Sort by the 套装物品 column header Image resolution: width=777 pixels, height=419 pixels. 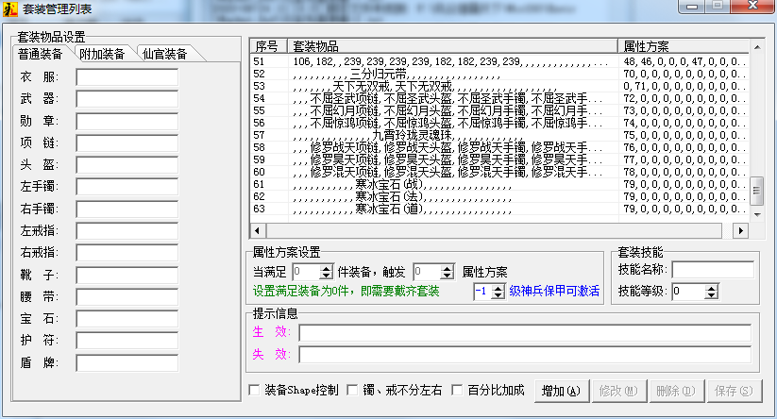tap(453, 45)
